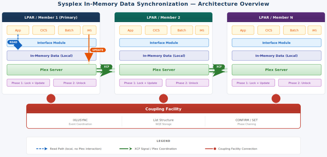Click the LEGEND heading
Image resolution: width=327 pixels, height=157 pixels.
[x=163, y=141]
